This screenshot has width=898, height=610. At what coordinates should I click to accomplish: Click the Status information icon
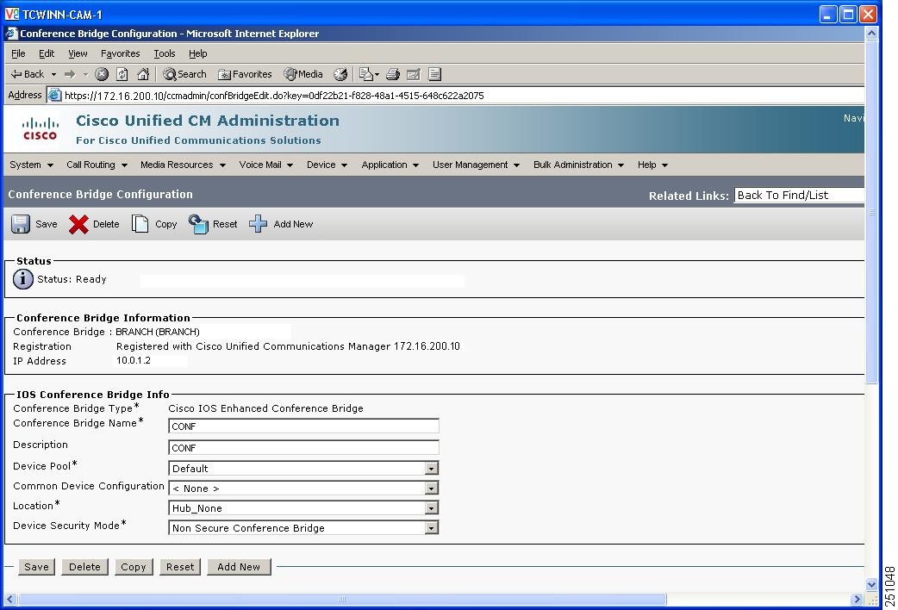tap(23, 279)
